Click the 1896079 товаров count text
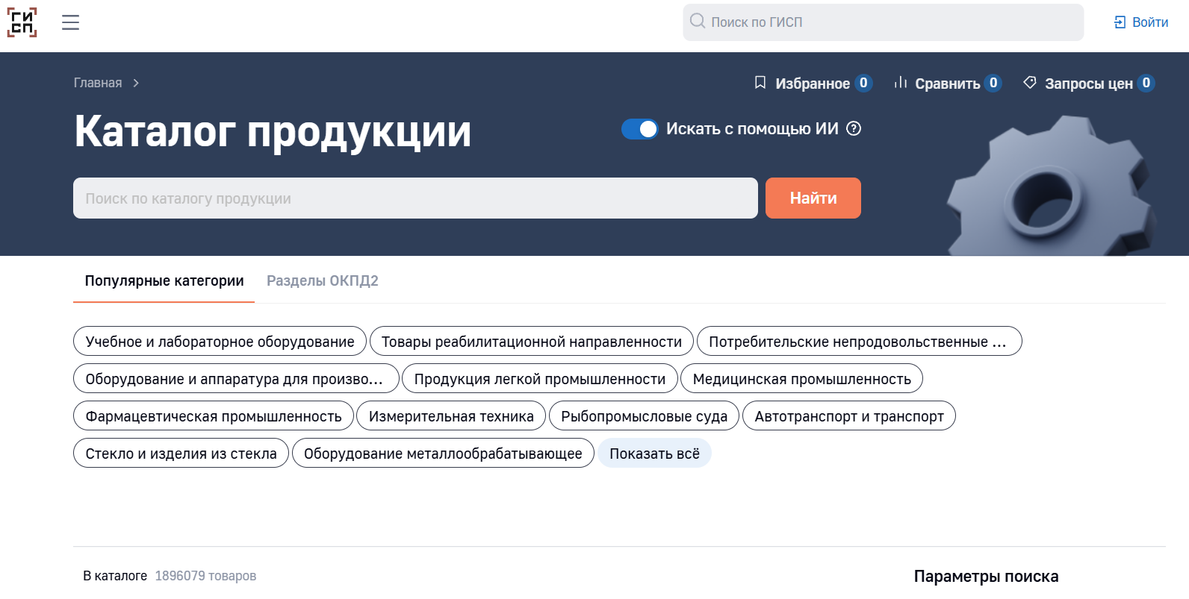1189x599 pixels. point(205,576)
